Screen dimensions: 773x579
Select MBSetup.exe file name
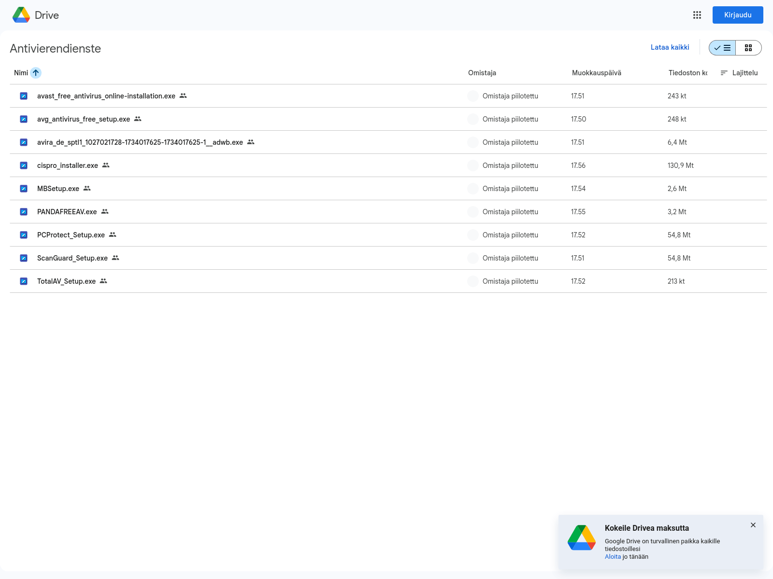pos(58,189)
